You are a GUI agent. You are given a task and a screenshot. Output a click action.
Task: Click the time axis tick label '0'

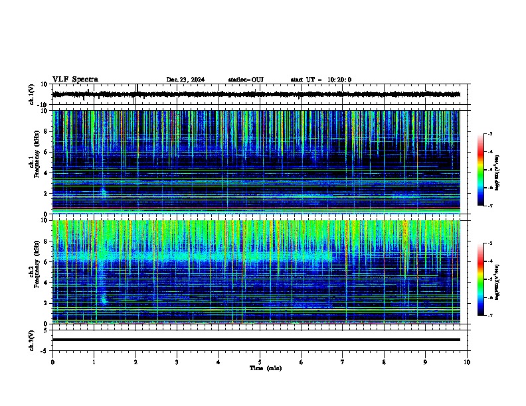pyautogui.click(x=52, y=362)
